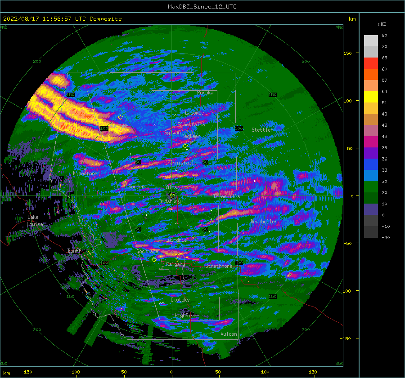Click the Didsbury town label

click(170, 201)
